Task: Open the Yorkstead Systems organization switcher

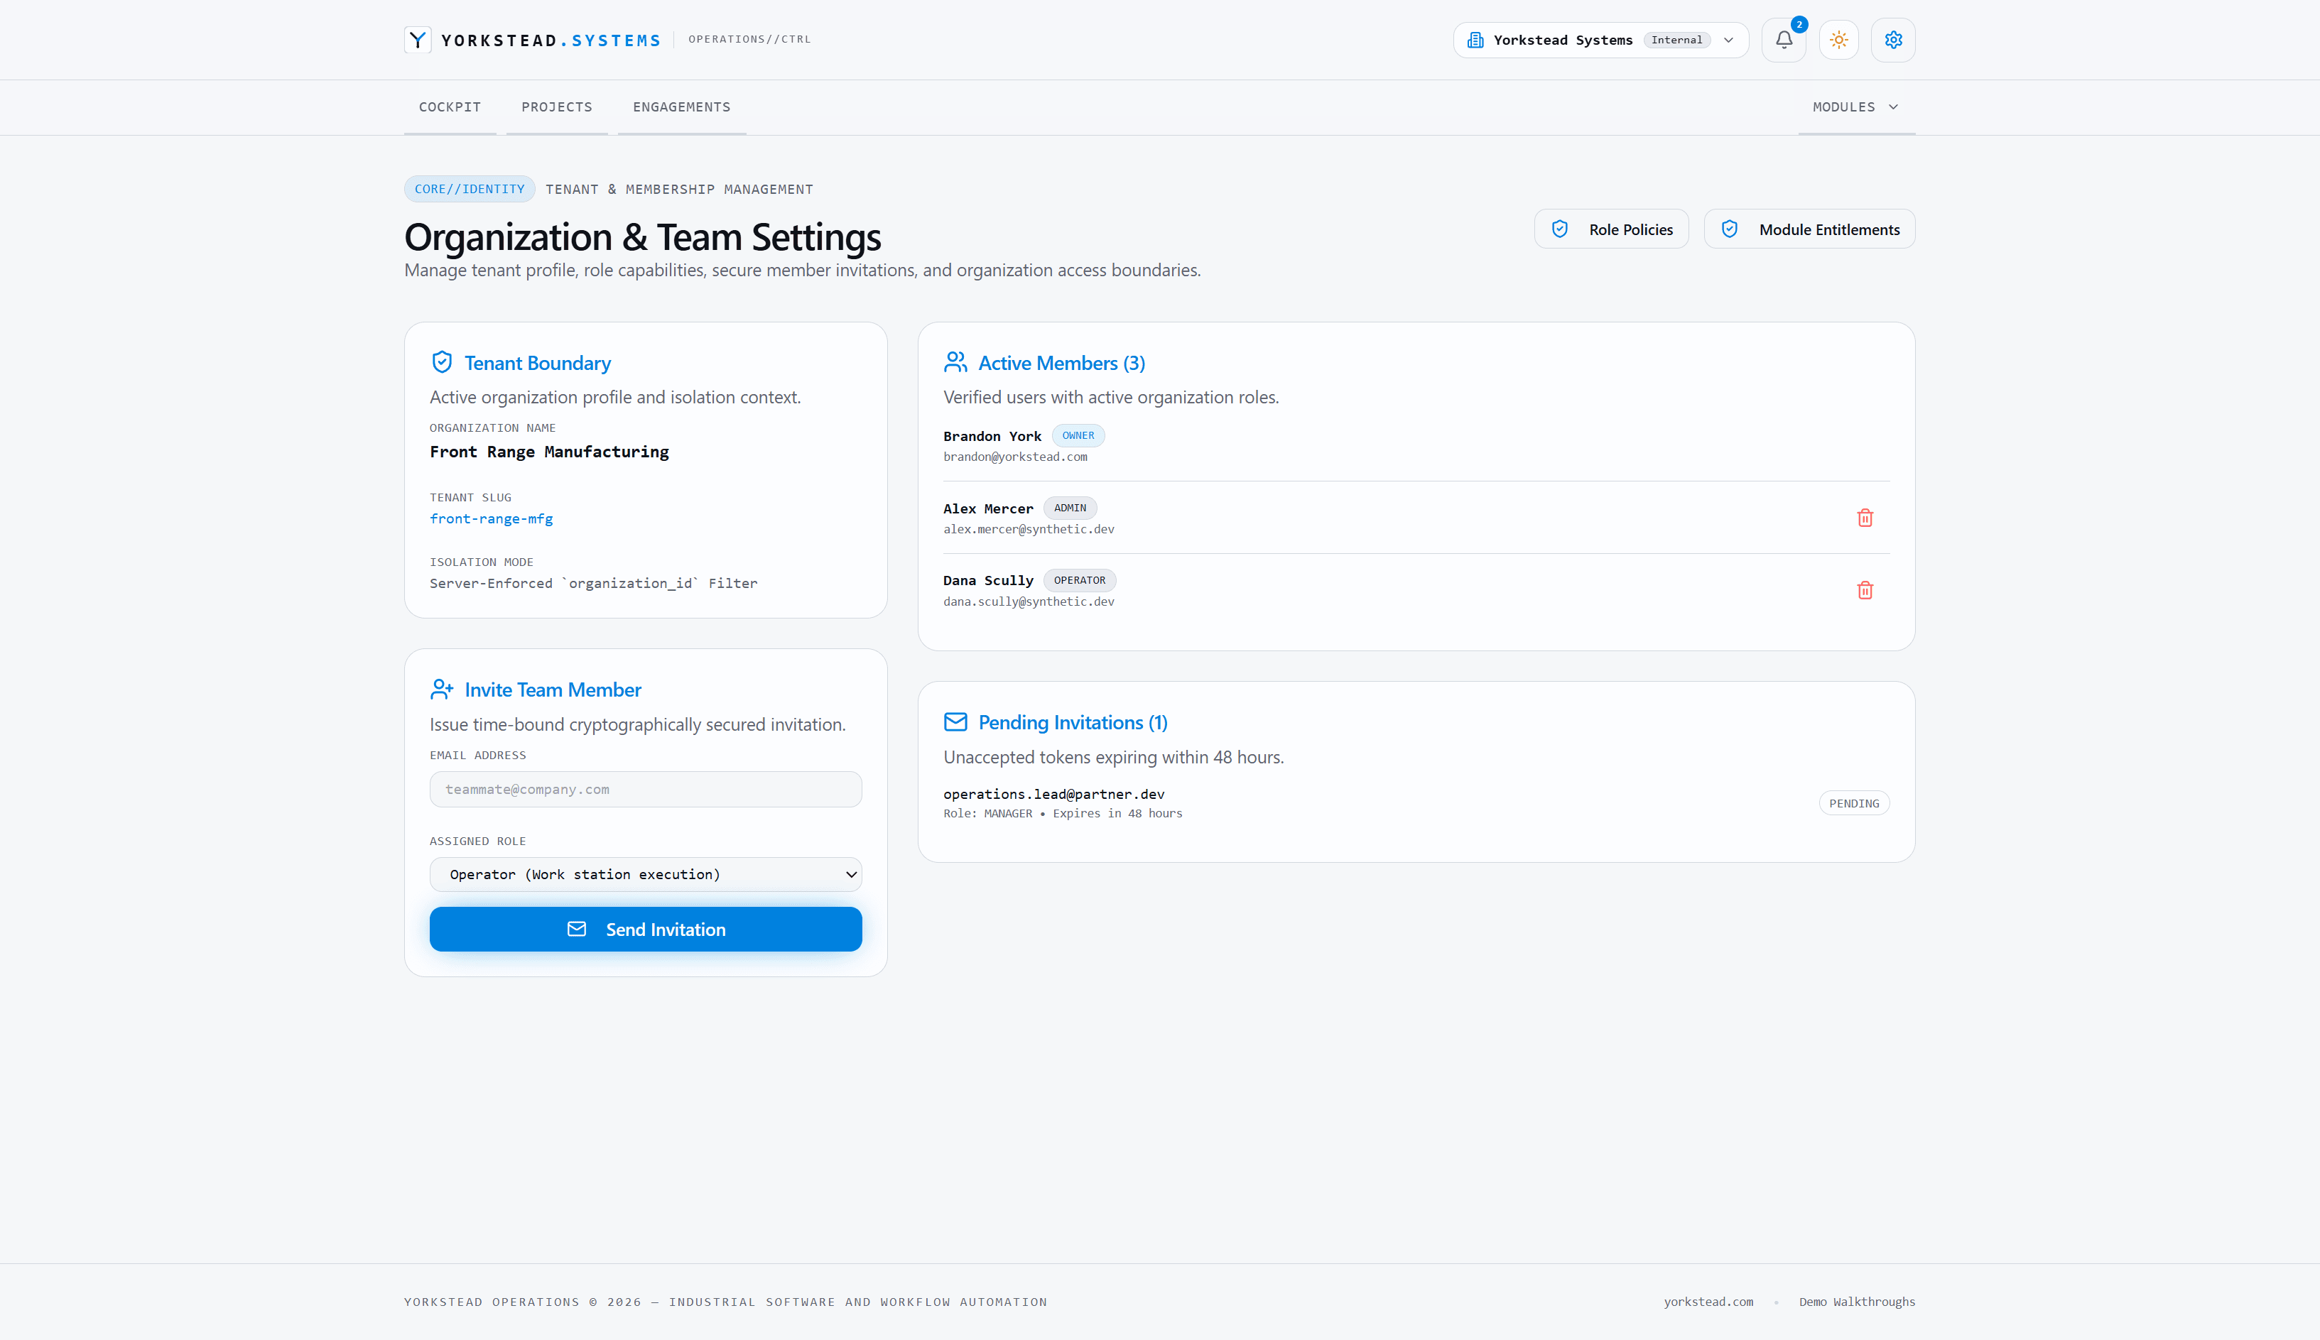Action: pos(1600,40)
